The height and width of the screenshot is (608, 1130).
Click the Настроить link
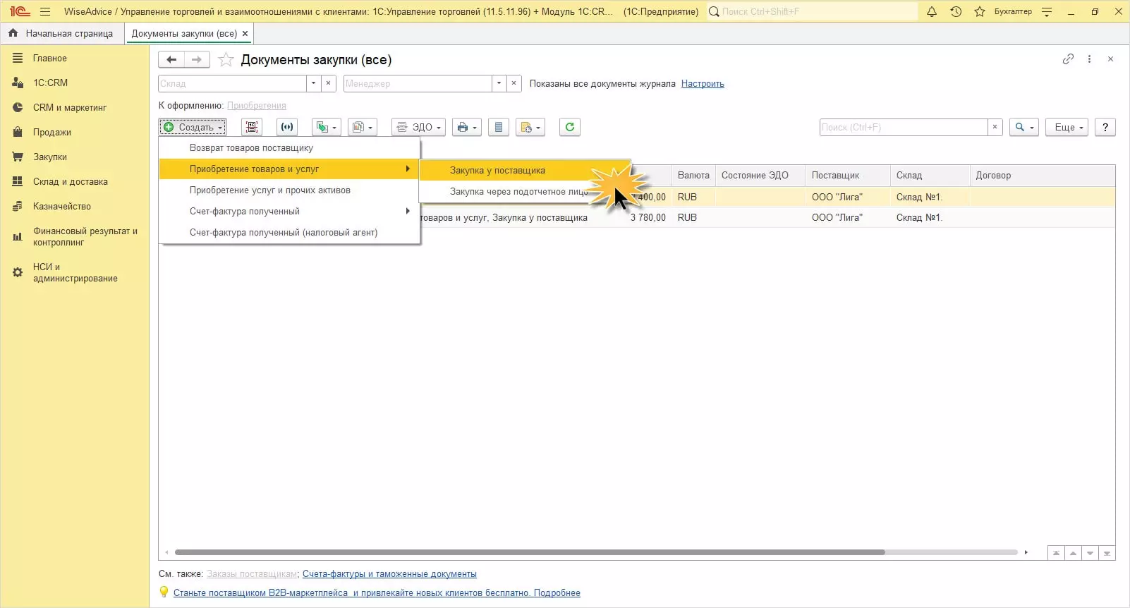[x=703, y=83]
